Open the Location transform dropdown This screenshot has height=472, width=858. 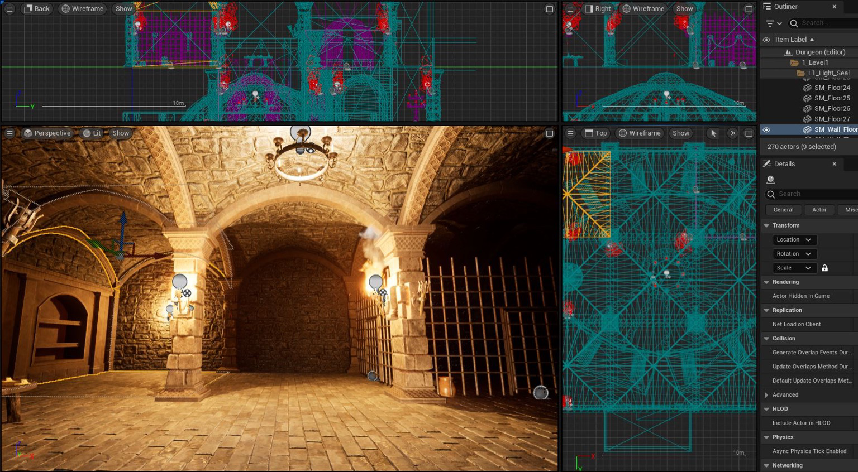click(794, 240)
